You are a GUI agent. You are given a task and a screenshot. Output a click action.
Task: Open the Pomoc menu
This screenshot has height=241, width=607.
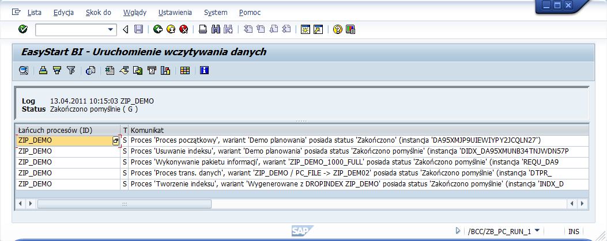pyautogui.click(x=250, y=12)
